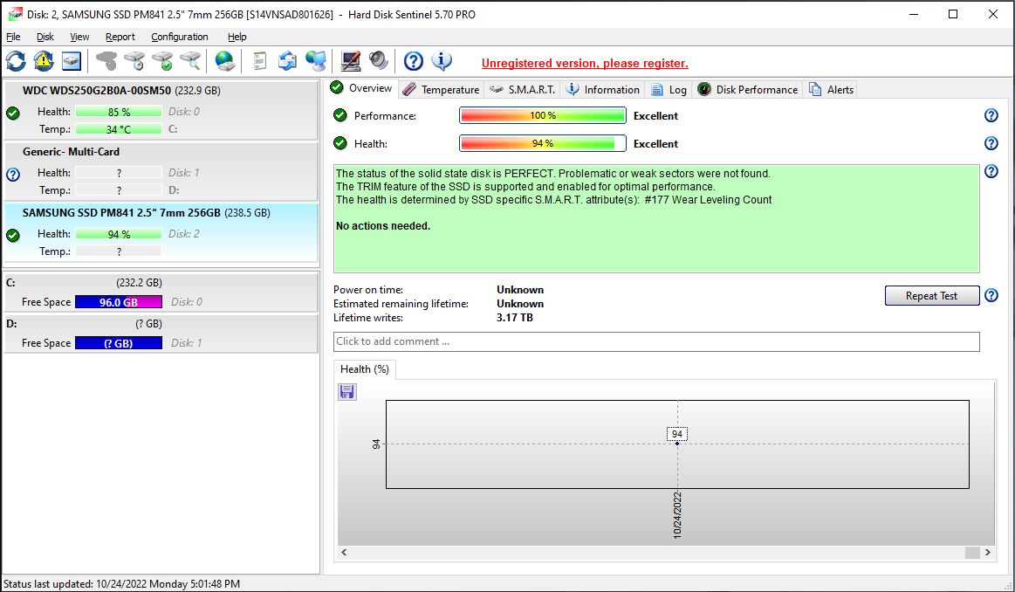Click the blue info bubble toolbar icon

point(442,61)
